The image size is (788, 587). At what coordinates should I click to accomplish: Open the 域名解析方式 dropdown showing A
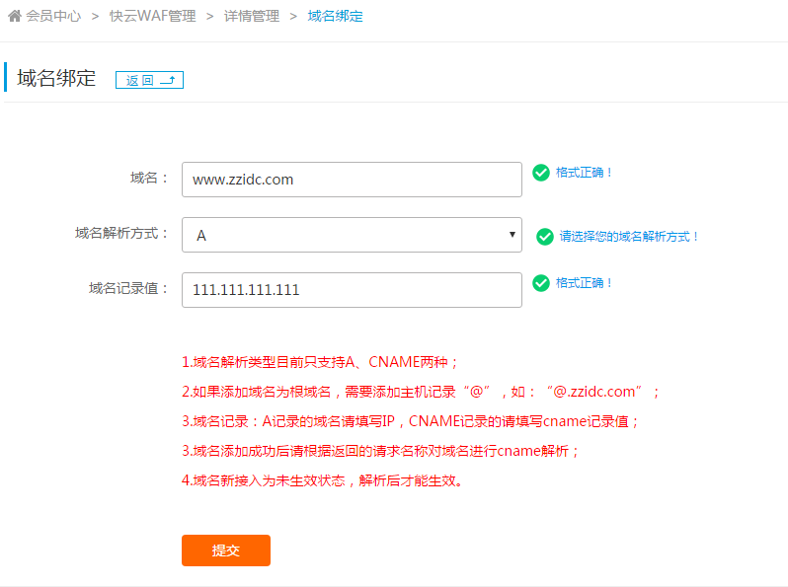pos(352,235)
